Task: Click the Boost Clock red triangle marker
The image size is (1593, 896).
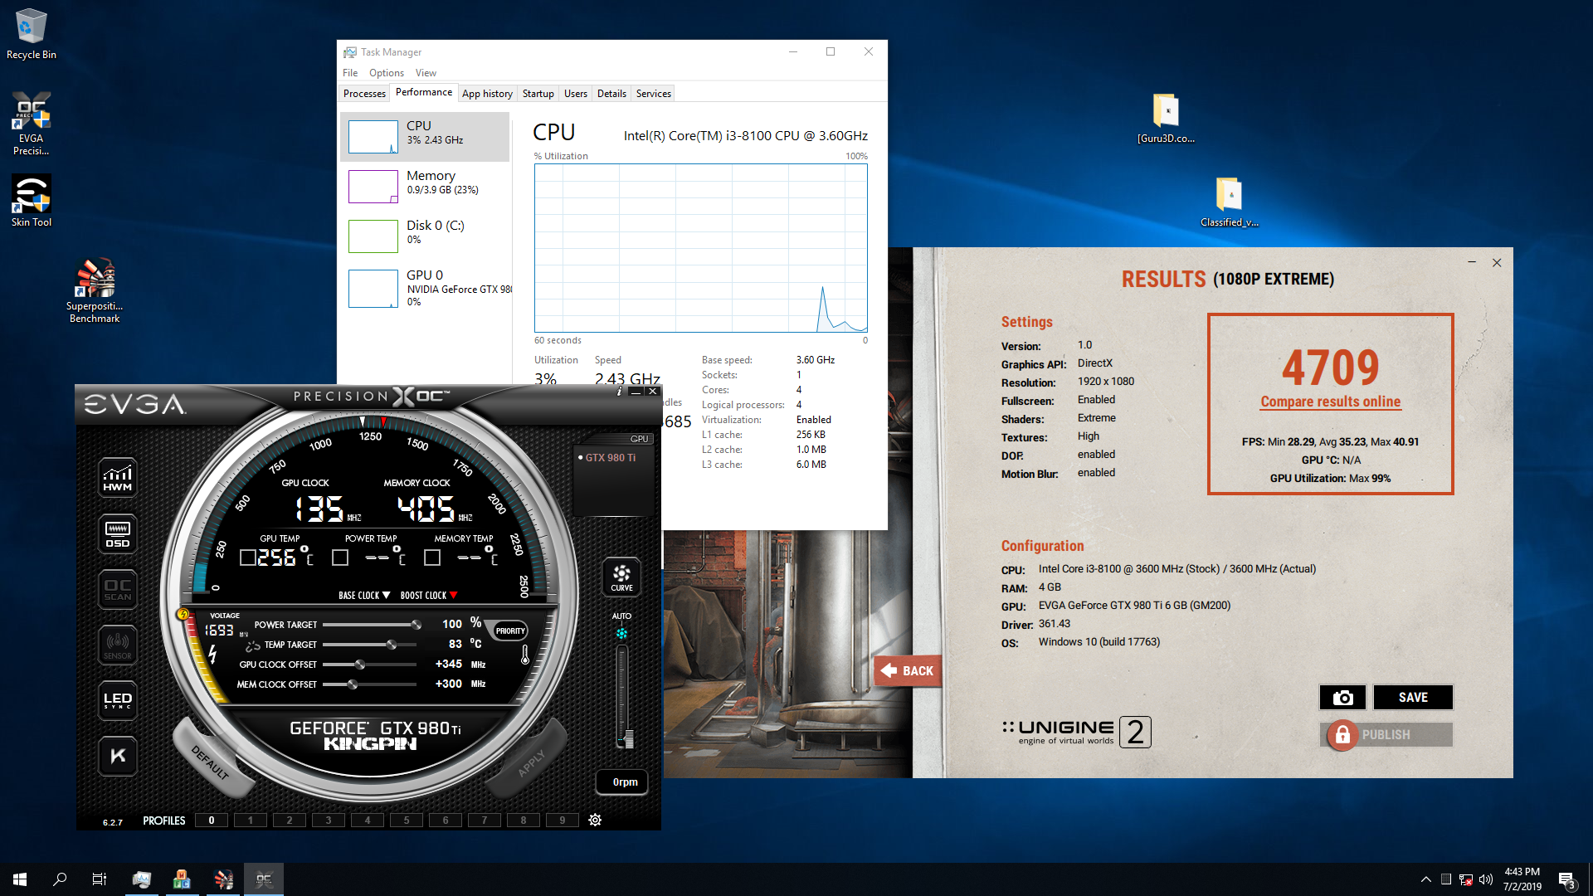Action: pos(454,596)
